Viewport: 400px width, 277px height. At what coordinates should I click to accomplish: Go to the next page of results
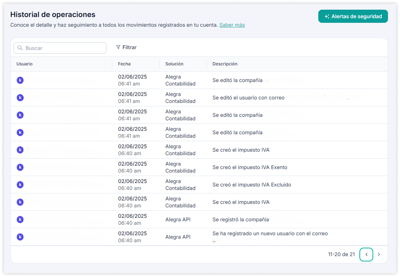click(379, 254)
